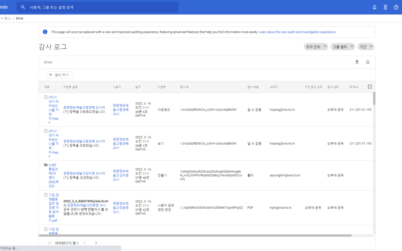402x251 pixels.
Task: Click file icon in the 보기 event row
Action: pos(46,131)
